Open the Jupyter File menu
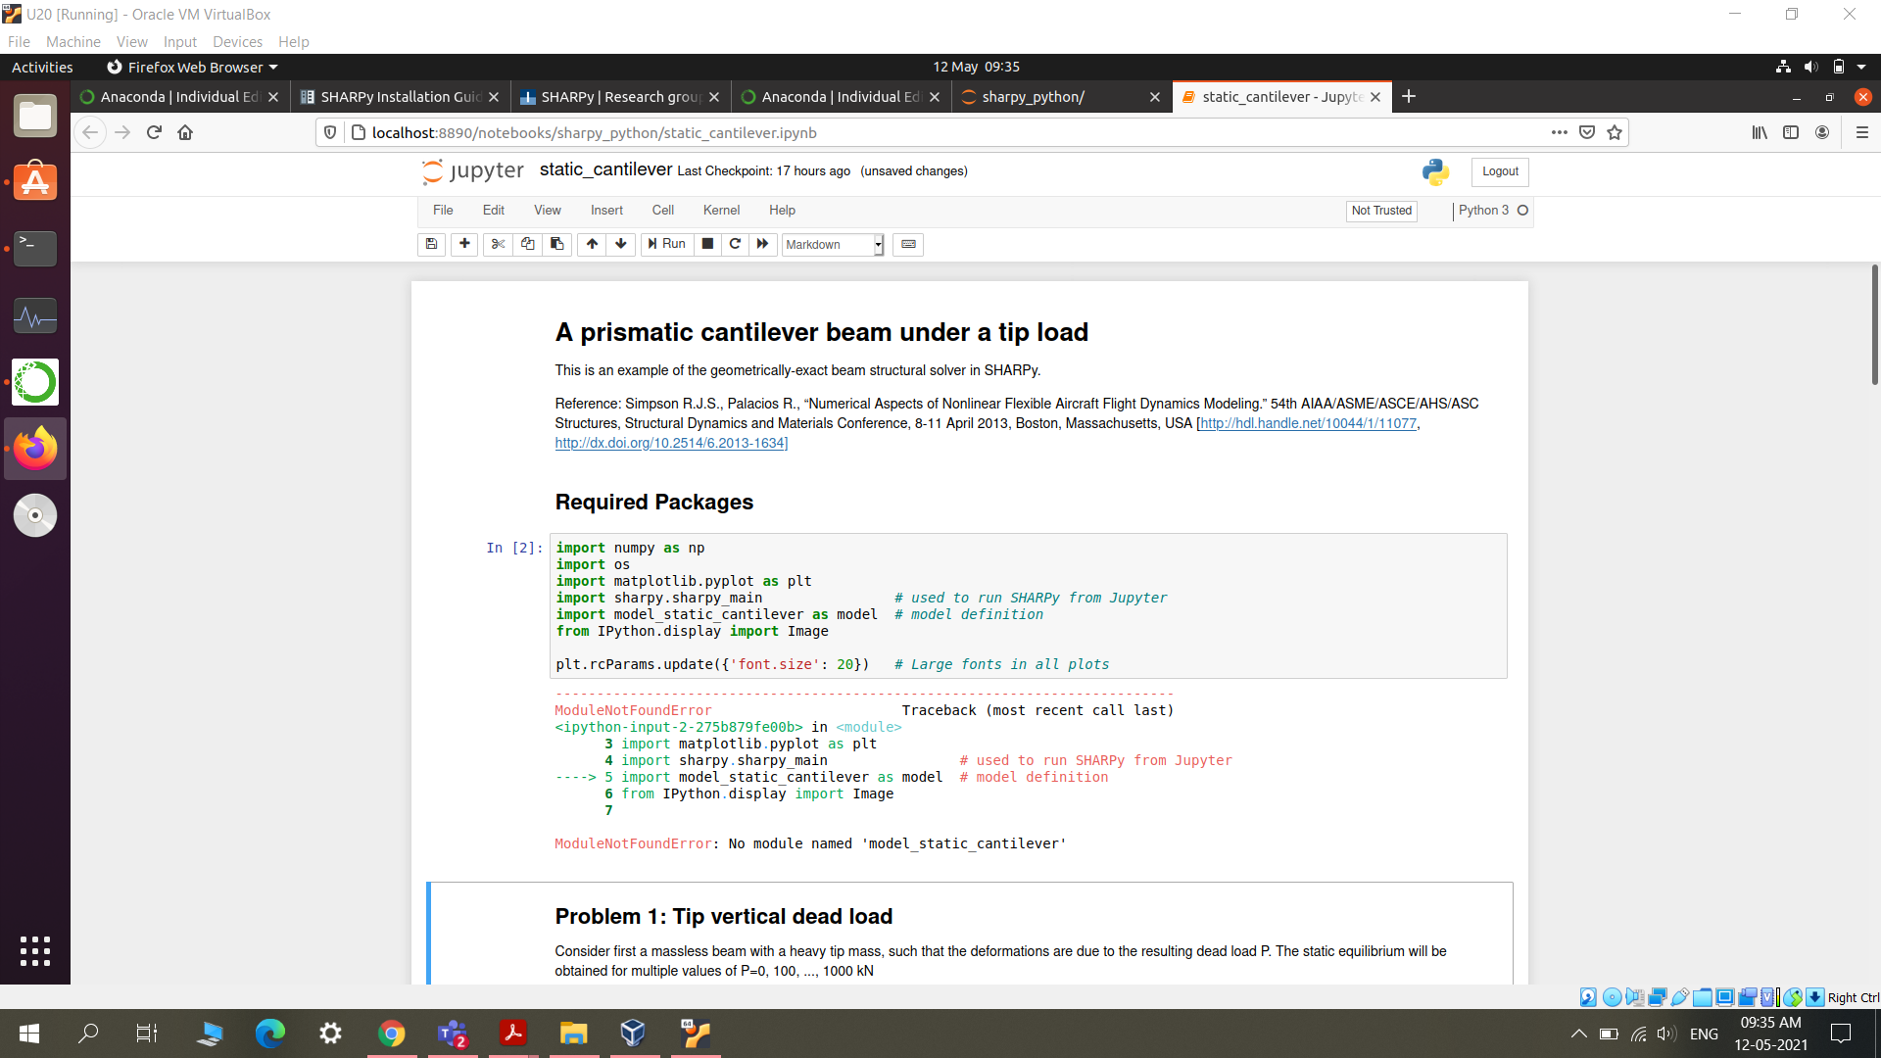Viewport: 1881px width, 1058px height. click(x=443, y=211)
